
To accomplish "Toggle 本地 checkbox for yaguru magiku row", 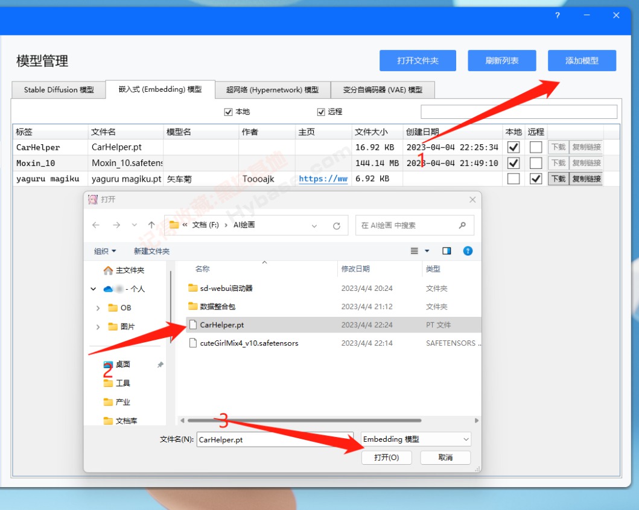I will pos(513,179).
